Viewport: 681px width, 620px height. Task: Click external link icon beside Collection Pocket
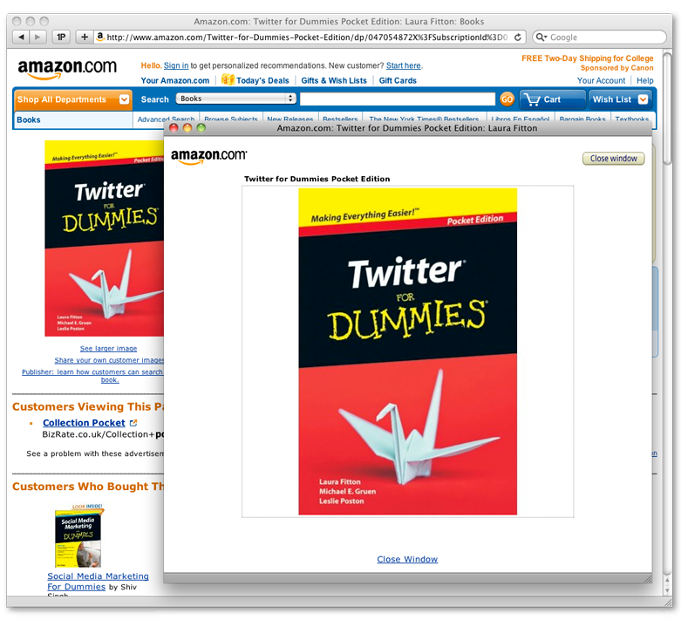click(x=133, y=423)
